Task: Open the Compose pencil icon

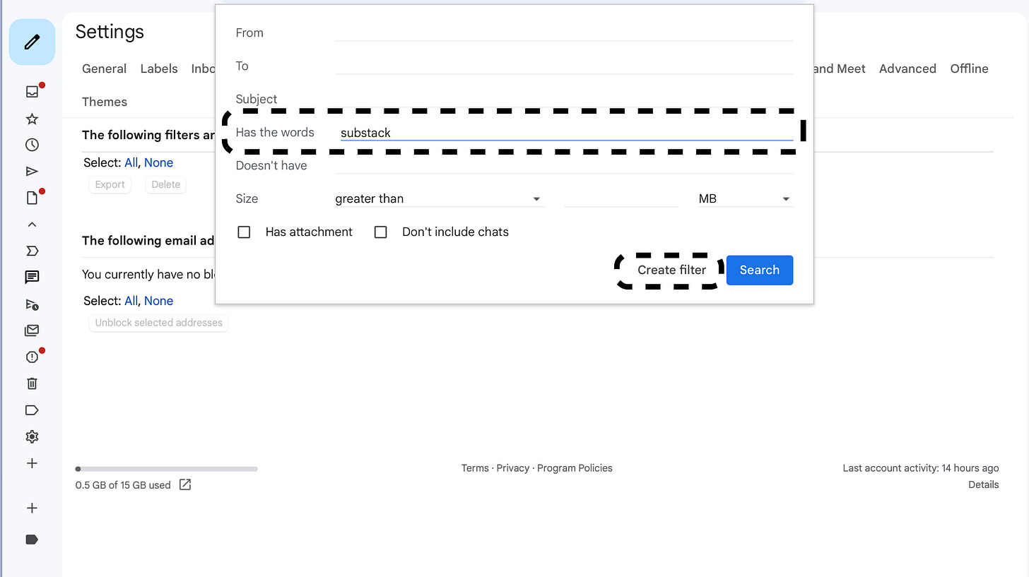Action: 32,42
